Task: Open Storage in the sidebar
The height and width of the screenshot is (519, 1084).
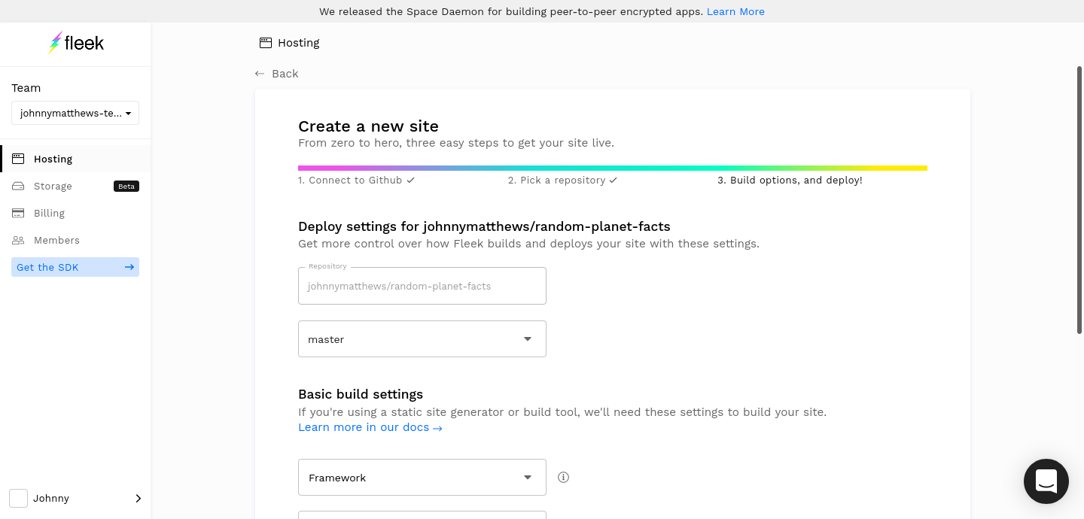Action: tap(53, 186)
